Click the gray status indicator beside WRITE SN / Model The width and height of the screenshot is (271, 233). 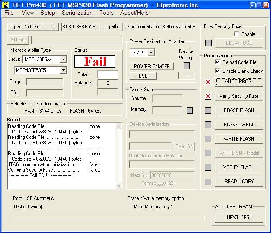click(208, 153)
